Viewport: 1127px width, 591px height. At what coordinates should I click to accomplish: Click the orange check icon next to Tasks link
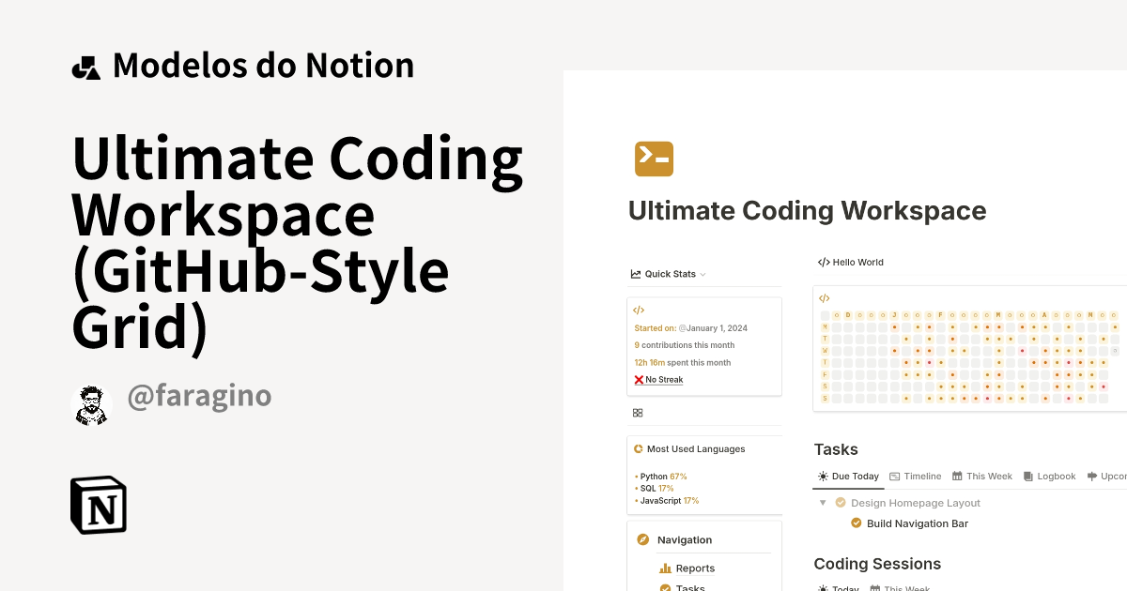665,587
